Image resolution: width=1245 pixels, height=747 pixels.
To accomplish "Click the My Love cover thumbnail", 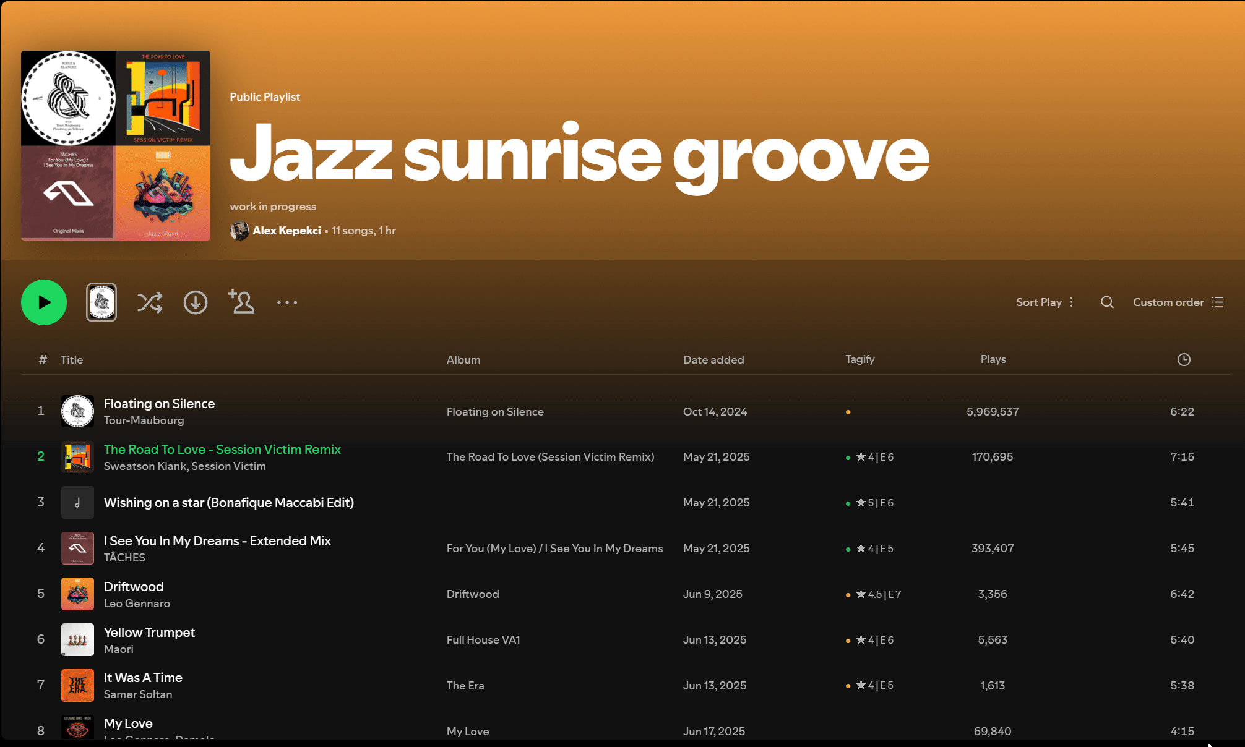I will (x=77, y=727).
